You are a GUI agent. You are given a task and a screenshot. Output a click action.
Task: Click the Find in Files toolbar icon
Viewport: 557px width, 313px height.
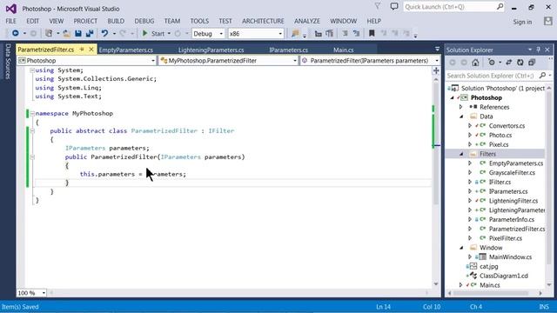point(295,33)
